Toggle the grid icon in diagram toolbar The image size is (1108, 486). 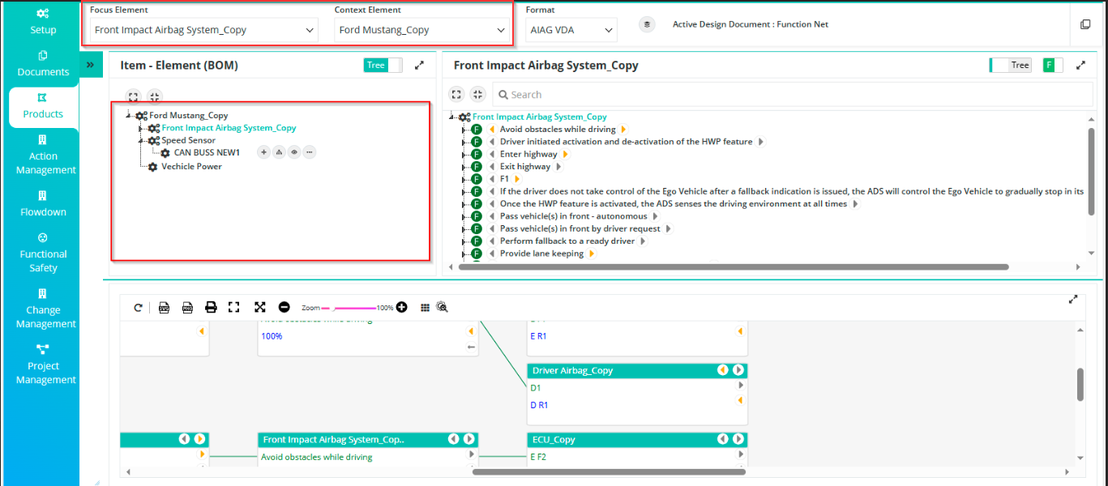(x=426, y=308)
